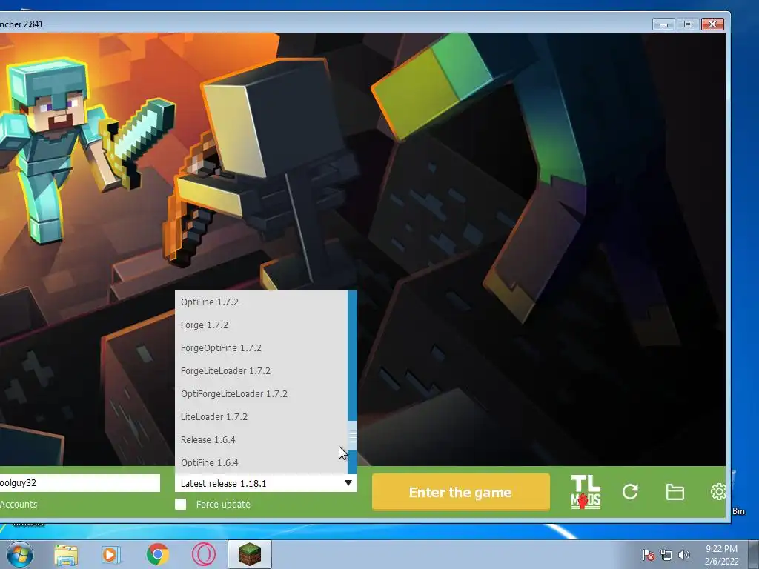Open Windows Start menu orb
The image size is (759, 569).
click(20, 554)
